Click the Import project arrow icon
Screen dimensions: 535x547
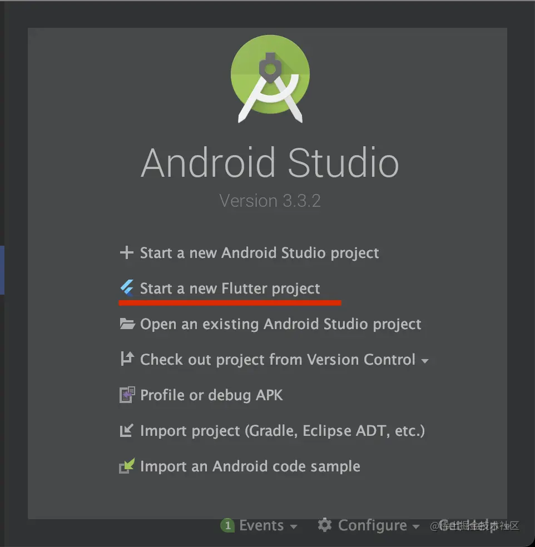click(126, 430)
